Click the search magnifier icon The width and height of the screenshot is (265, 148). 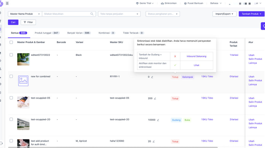pos(92,14)
